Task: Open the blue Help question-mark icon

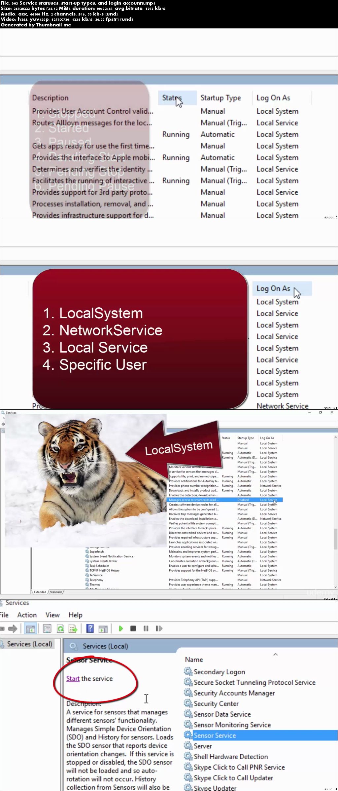Action: [x=90, y=628]
